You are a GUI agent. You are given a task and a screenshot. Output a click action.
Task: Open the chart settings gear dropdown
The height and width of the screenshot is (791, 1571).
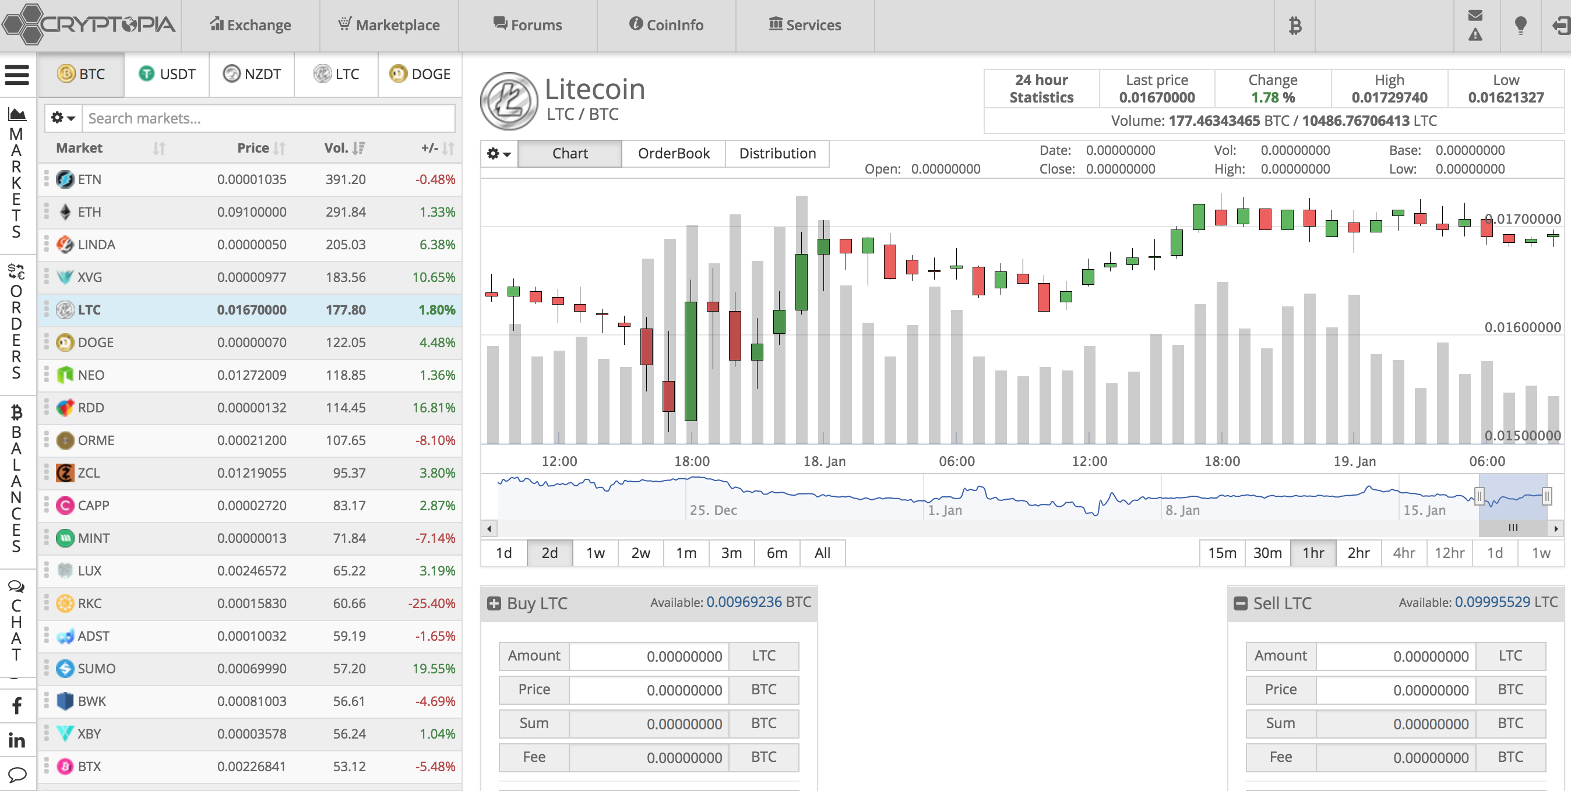pyautogui.click(x=499, y=154)
